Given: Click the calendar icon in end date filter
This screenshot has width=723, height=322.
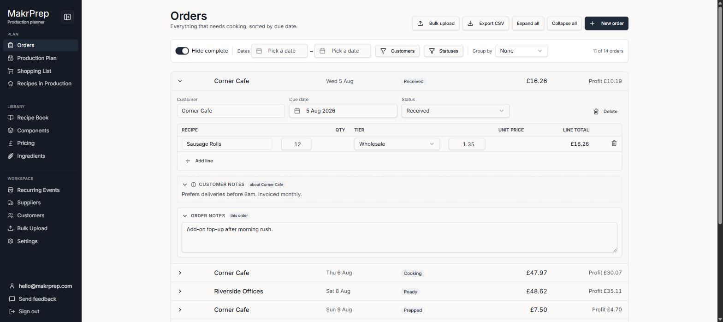Looking at the screenshot, I should tap(322, 51).
